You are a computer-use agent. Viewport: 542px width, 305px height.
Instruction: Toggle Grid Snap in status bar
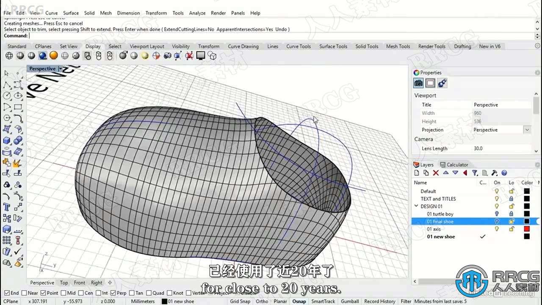pyautogui.click(x=240, y=301)
